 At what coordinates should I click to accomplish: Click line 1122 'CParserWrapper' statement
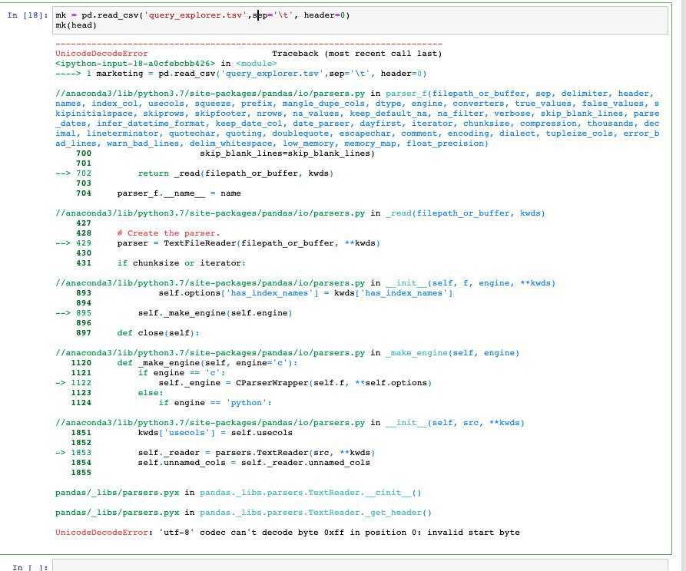click(x=295, y=384)
